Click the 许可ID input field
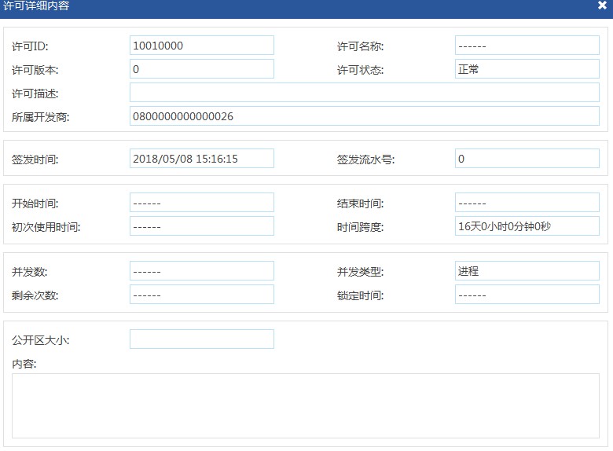This screenshot has width=613, height=451. coord(201,46)
